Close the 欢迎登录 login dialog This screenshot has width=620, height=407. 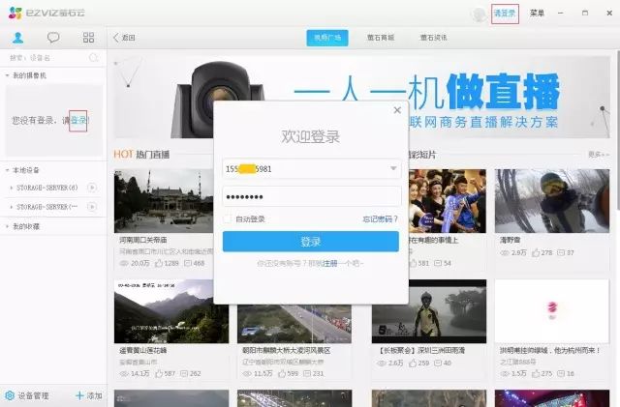click(x=396, y=110)
